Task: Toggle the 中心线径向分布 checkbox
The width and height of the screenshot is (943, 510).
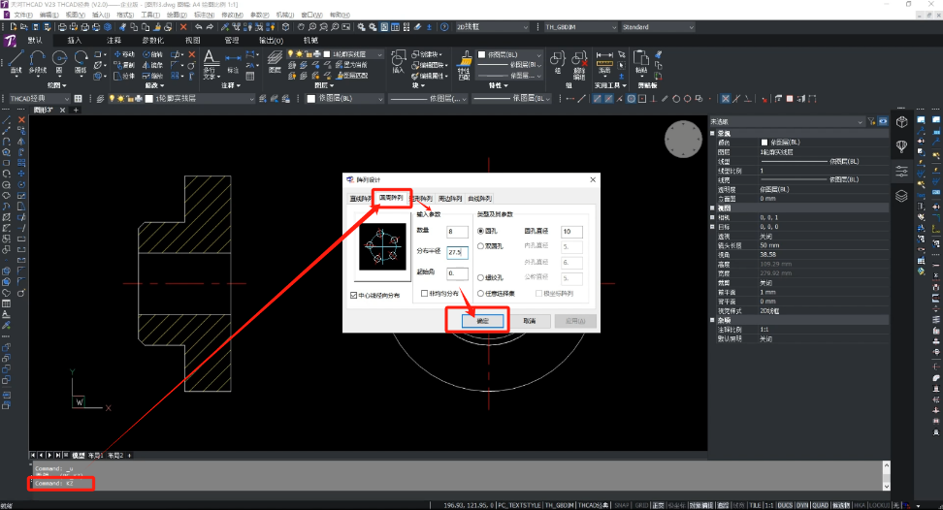Action: (x=353, y=296)
